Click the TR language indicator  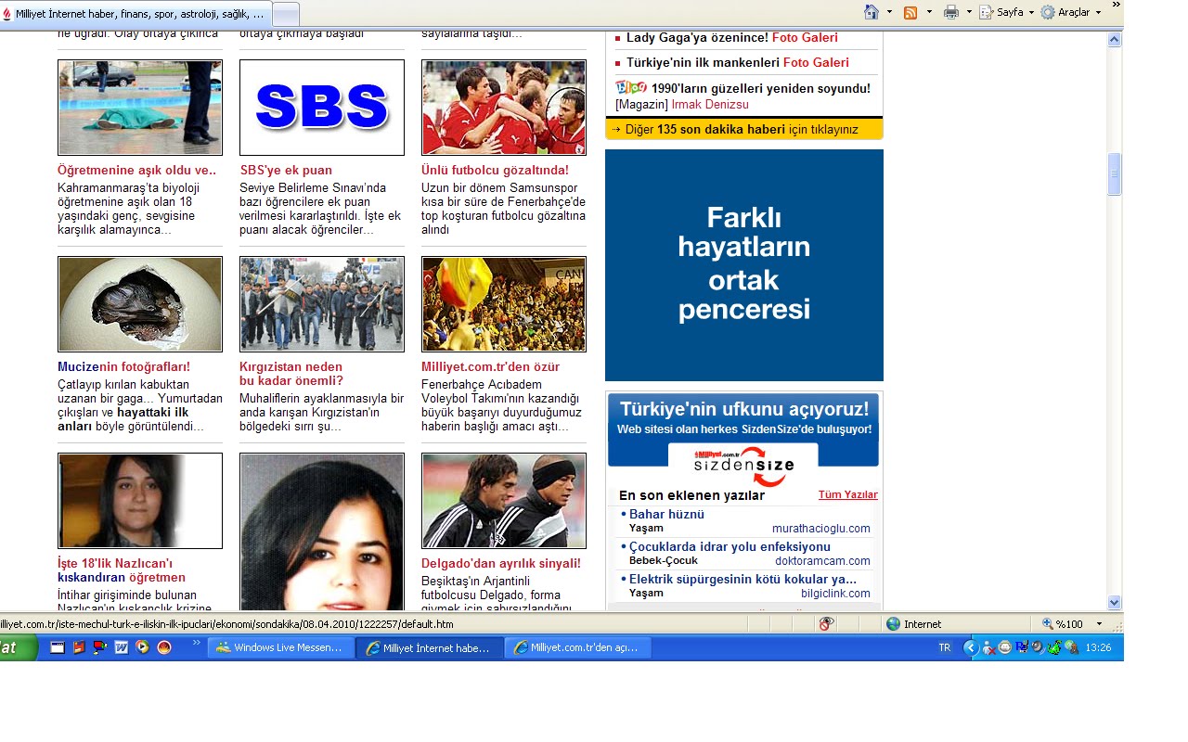[945, 647]
